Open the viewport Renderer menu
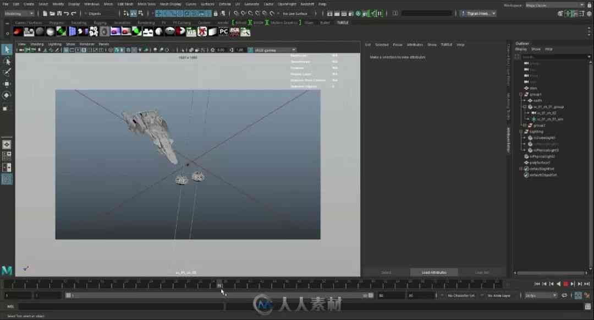594x320 pixels. point(87,45)
